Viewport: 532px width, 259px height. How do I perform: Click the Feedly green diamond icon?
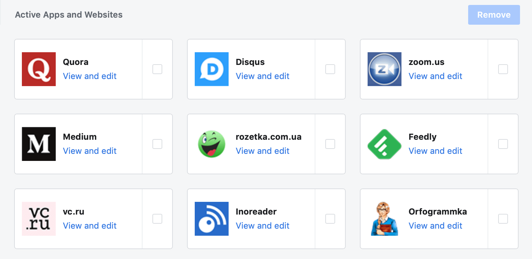click(x=385, y=144)
